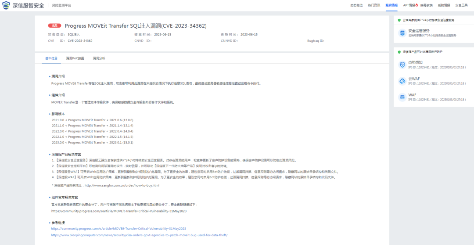Viewport: 474px width, 245px height.
Task: Click the 深信服智安全 brand name
Action: pyautogui.click(x=29, y=6)
